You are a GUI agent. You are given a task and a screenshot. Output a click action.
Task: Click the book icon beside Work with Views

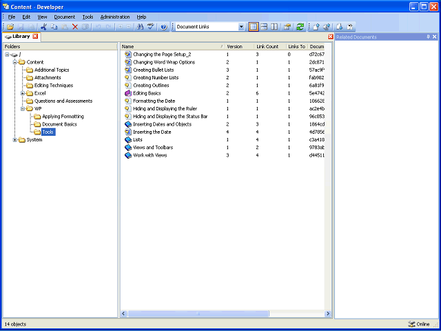coord(128,155)
